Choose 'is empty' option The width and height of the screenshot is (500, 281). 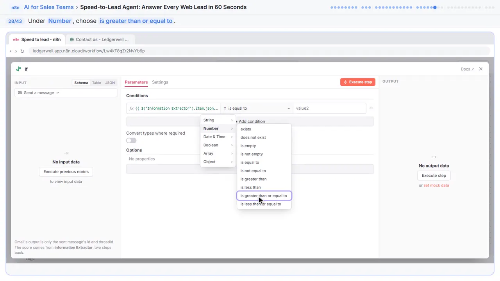pyautogui.click(x=264, y=146)
